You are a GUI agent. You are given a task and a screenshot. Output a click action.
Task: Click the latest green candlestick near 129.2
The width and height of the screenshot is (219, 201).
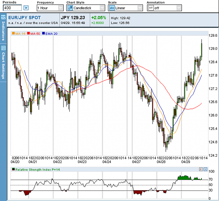click(201, 50)
